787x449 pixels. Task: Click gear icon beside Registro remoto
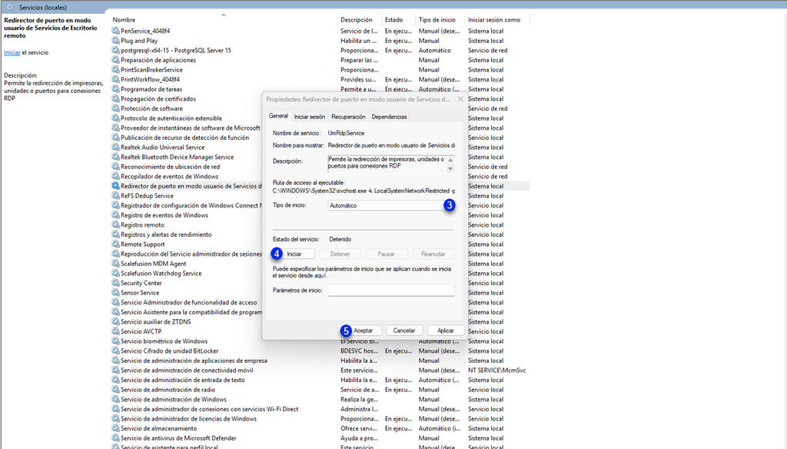coord(115,225)
